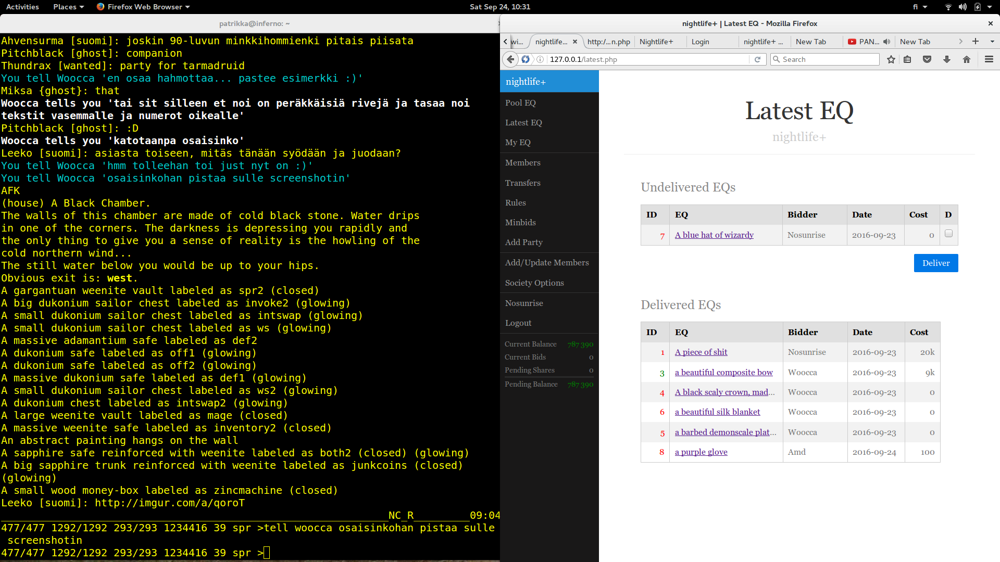Open Add/Update Members in the sidebar

click(547, 263)
